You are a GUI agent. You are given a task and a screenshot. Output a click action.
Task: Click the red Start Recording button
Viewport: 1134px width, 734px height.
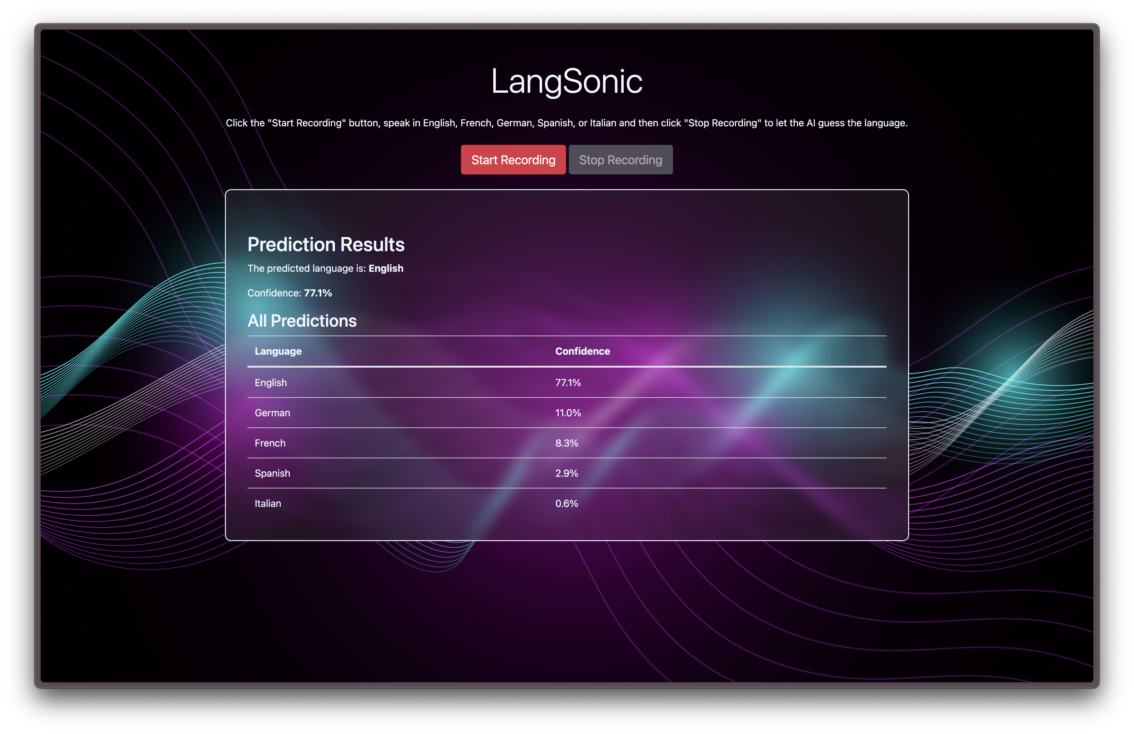point(513,160)
